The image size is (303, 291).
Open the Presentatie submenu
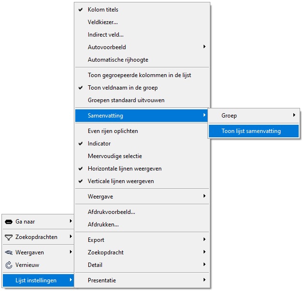142,280
